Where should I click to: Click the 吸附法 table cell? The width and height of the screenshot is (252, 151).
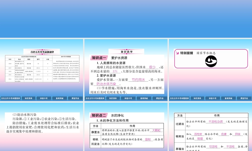(180, 136)
